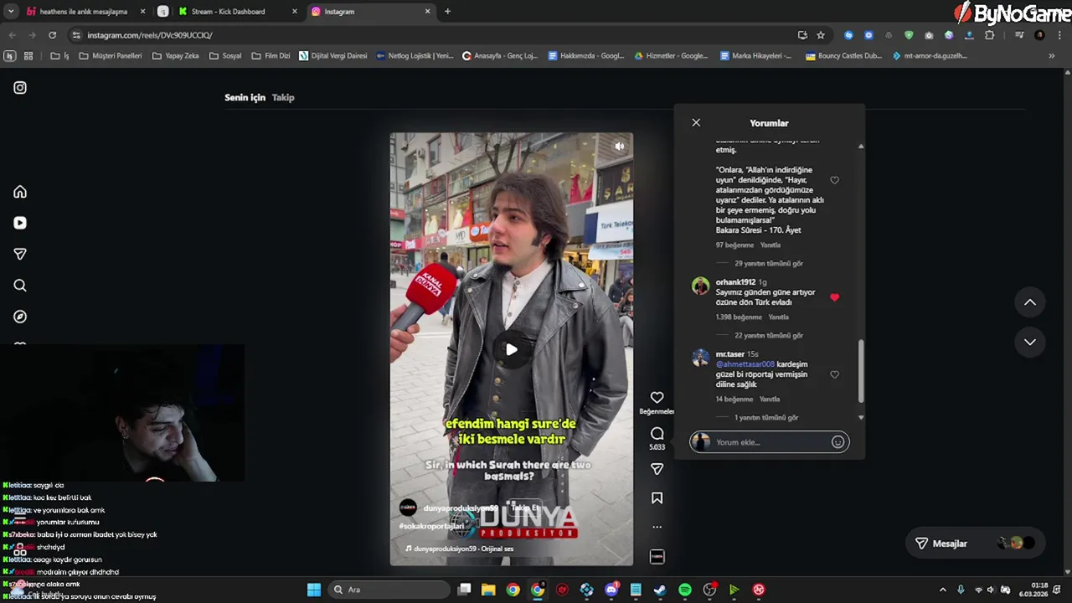Go to the next reel with down arrow

1030,342
